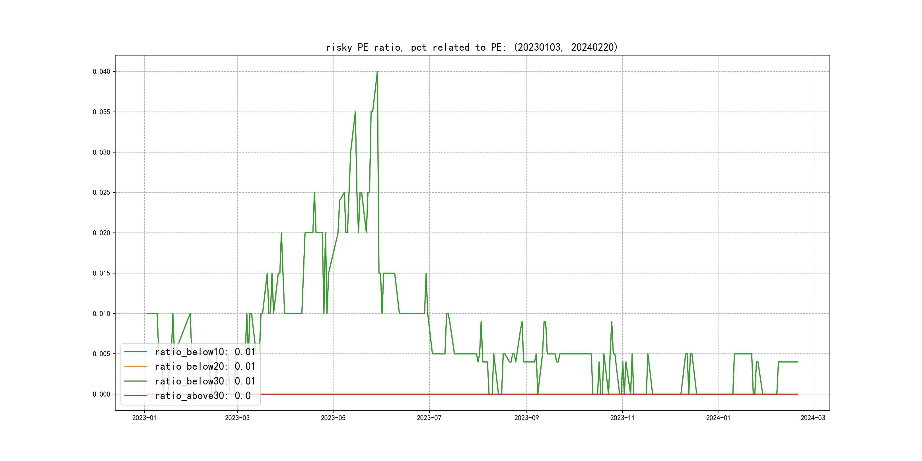Image resolution: width=922 pixels, height=461 pixels.
Task: Click the blue ratio_below10 legend line
Action: tap(135, 352)
